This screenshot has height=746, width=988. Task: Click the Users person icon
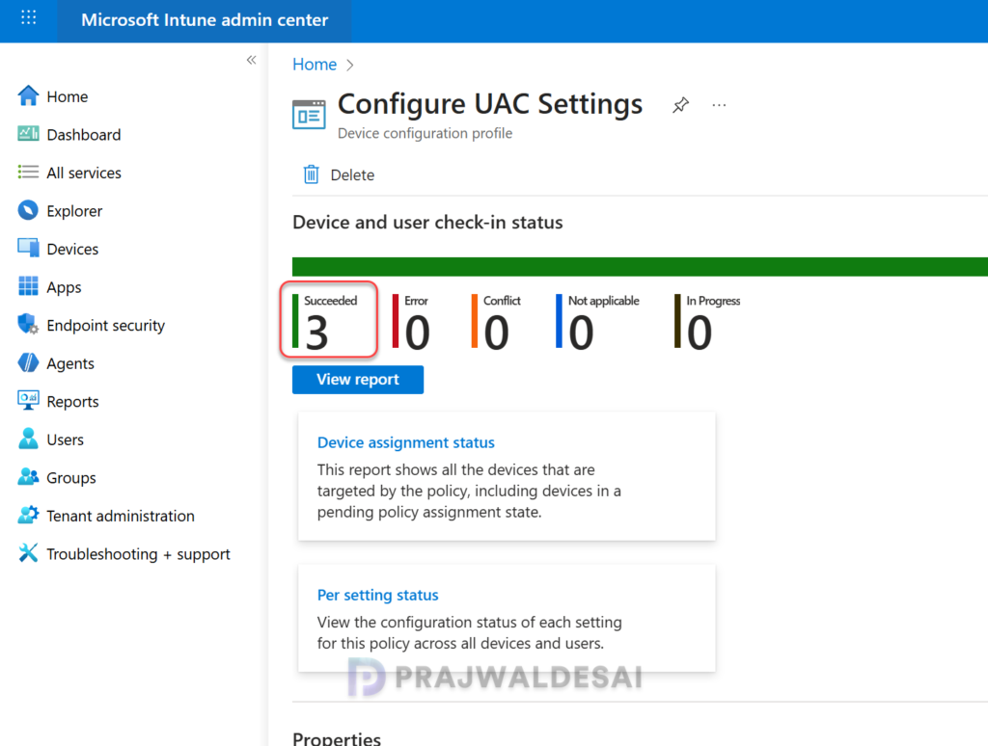point(28,439)
